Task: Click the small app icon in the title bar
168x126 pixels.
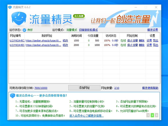Action: click(x=10, y=7)
